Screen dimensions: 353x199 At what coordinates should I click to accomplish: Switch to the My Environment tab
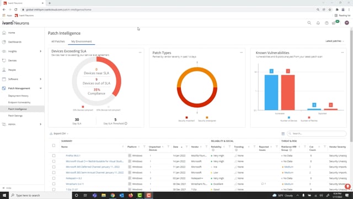82,41
